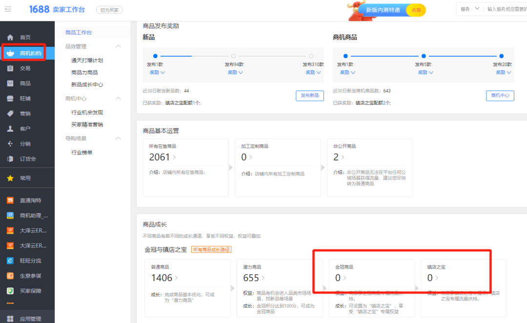Click the 订货会 icon
Image resolution: width=527 pixels, height=323 pixels.
[10, 159]
